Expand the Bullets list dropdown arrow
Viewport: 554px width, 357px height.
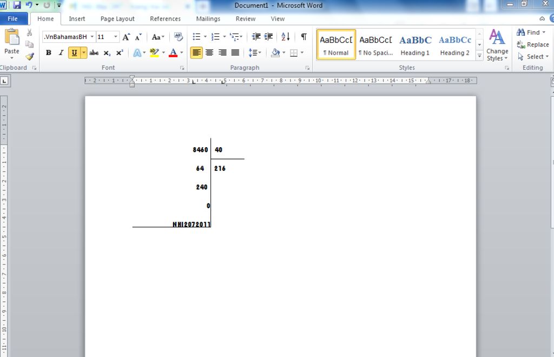[205, 37]
